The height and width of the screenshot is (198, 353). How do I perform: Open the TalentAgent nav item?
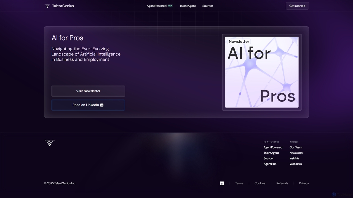click(x=188, y=6)
